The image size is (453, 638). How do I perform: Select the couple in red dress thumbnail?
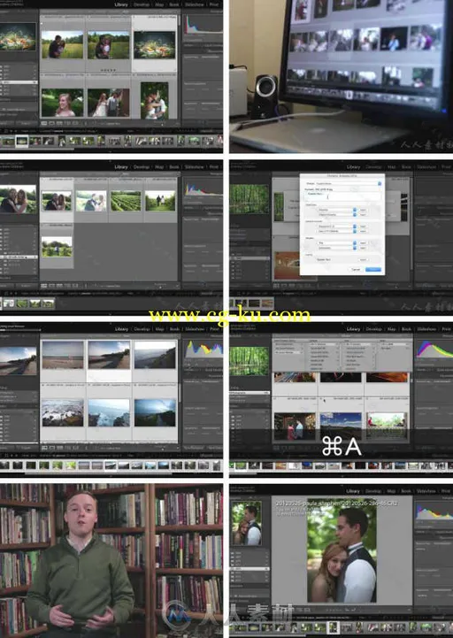tap(295, 426)
